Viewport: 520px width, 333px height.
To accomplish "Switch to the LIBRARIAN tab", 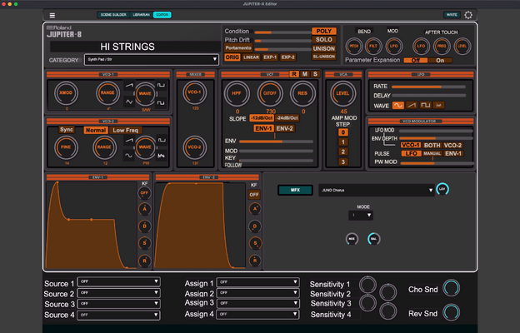I will (142, 15).
